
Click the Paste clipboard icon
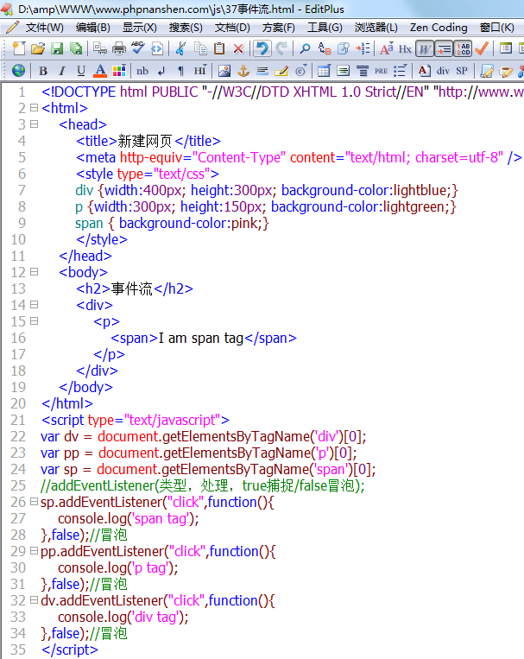pos(219,48)
